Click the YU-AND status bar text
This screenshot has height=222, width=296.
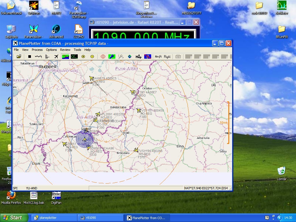point(32,188)
